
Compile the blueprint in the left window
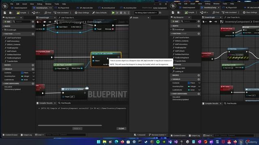(x=21, y=12)
